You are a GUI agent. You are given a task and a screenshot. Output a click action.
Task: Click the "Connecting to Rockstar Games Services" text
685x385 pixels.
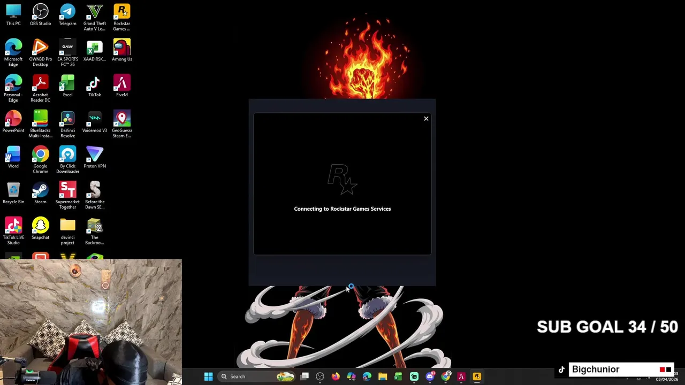pyautogui.click(x=342, y=209)
